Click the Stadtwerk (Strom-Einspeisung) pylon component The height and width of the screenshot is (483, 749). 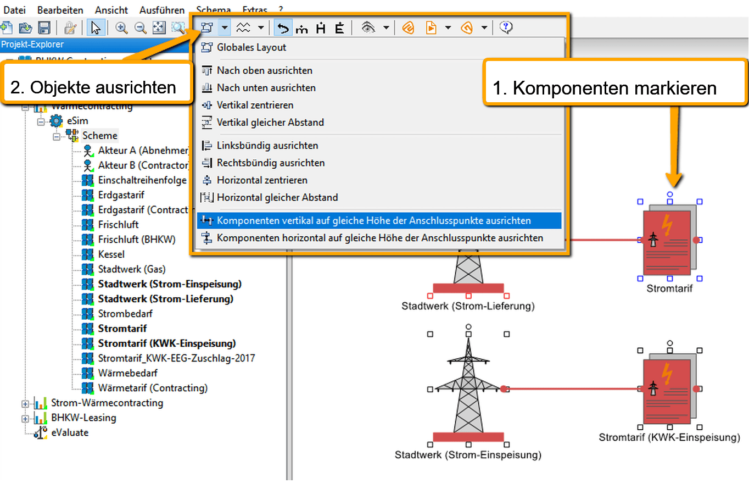[x=468, y=390]
